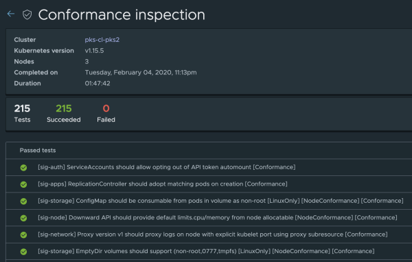Open the sig-apps ReplicationController adopt pods row
The image size is (412, 262).
(209, 184)
